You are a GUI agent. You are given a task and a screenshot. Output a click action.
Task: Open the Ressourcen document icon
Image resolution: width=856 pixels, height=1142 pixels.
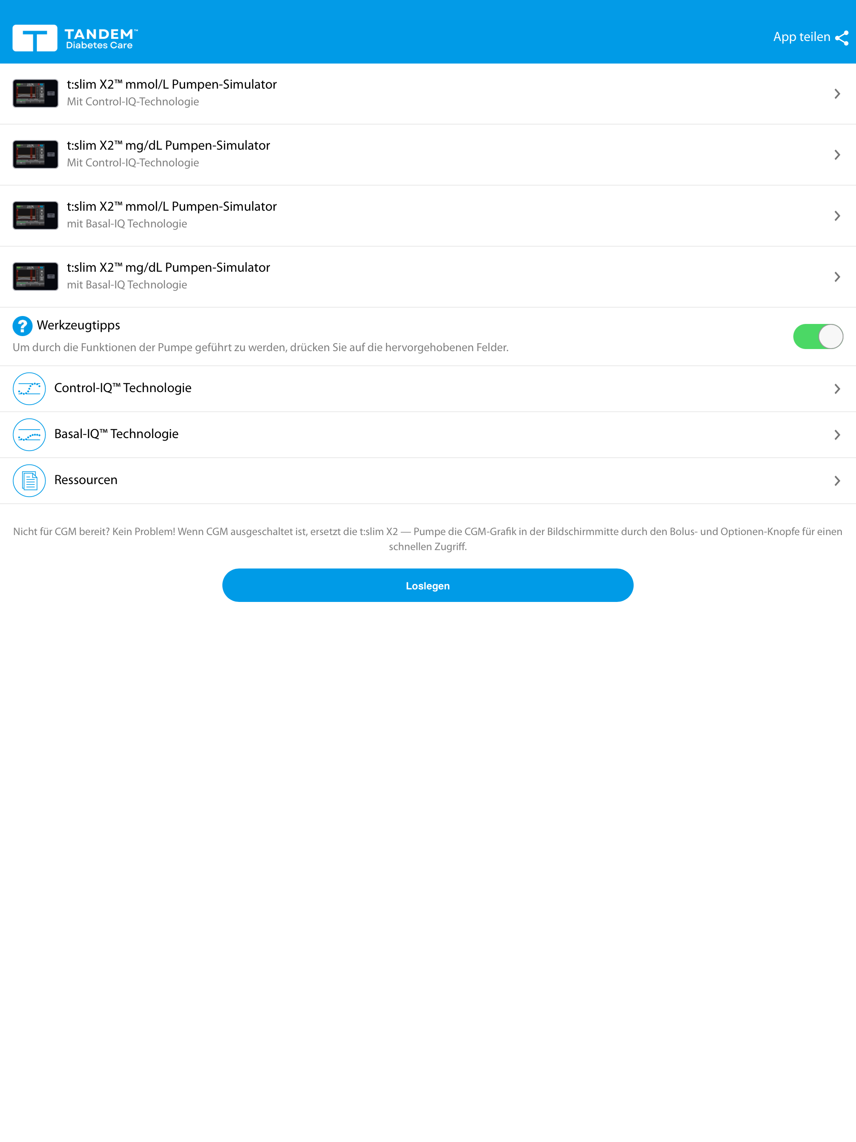tap(29, 480)
